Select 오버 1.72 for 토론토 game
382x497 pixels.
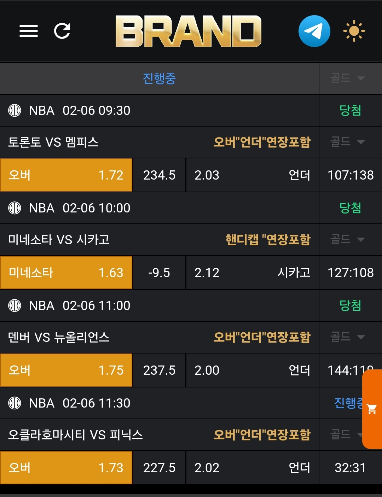point(66,175)
